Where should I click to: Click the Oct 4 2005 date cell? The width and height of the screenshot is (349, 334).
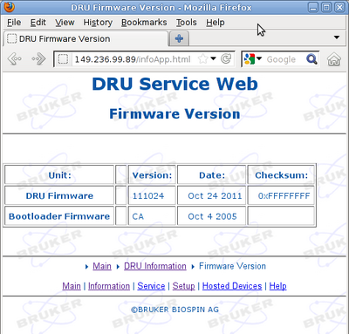[x=211, y=216]
